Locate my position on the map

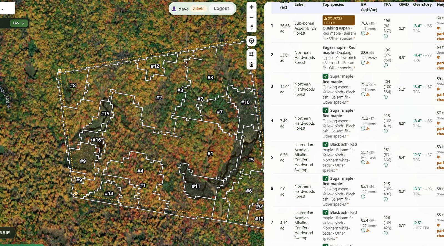(x=251, y=41)
